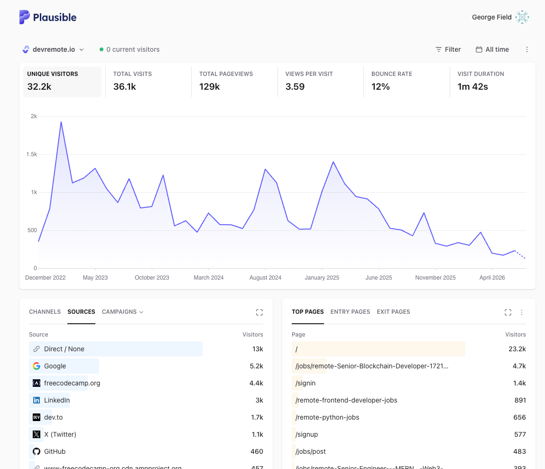Open the Filter button
This screenshot has height=469, width=545.
(x=448, y=49)
